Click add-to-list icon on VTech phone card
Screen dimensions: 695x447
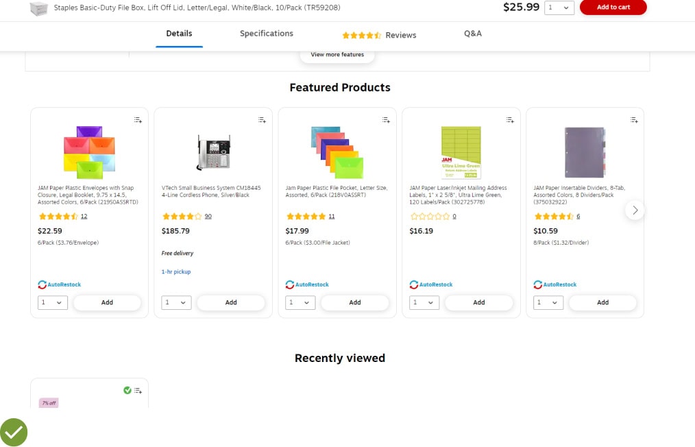262,120
